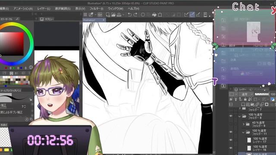
Task: Click Merge with layer below icon
Action: tap(262, 104)
